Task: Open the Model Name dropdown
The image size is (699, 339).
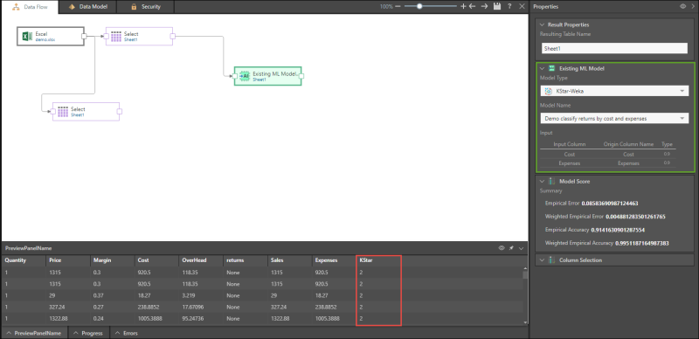Action: pyautogui.click(x=614, y=119)
